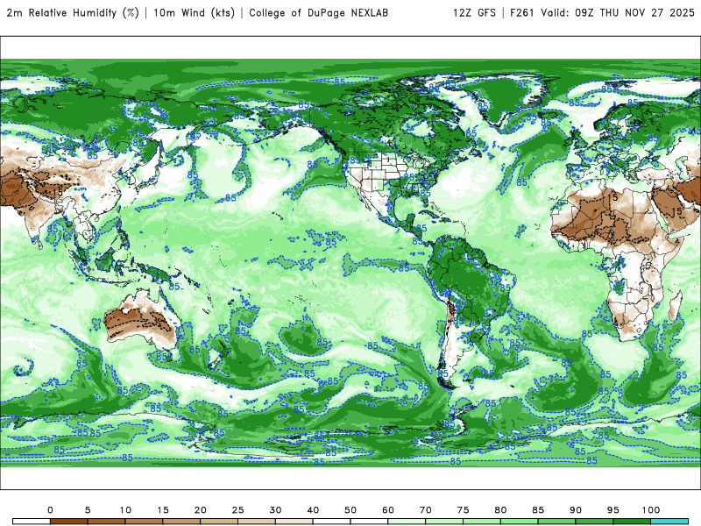Click the green swatch between 80 and 85
Screen dimensions: 701x526
pyautogui.click(x=520, y=522)
